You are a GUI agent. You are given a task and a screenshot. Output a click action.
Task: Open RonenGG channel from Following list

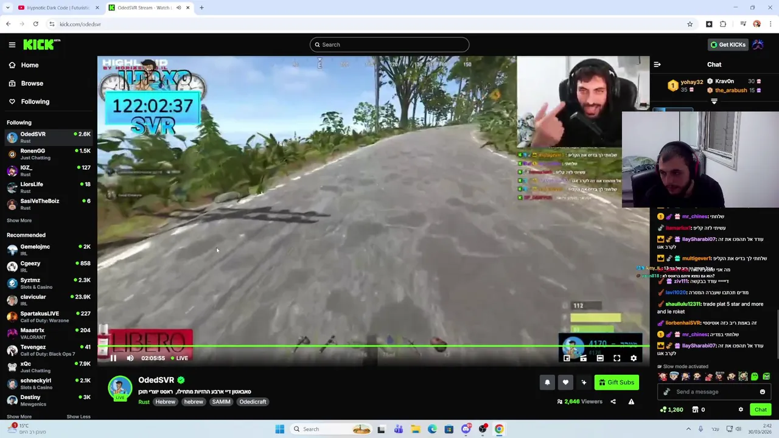pos(49,154)
